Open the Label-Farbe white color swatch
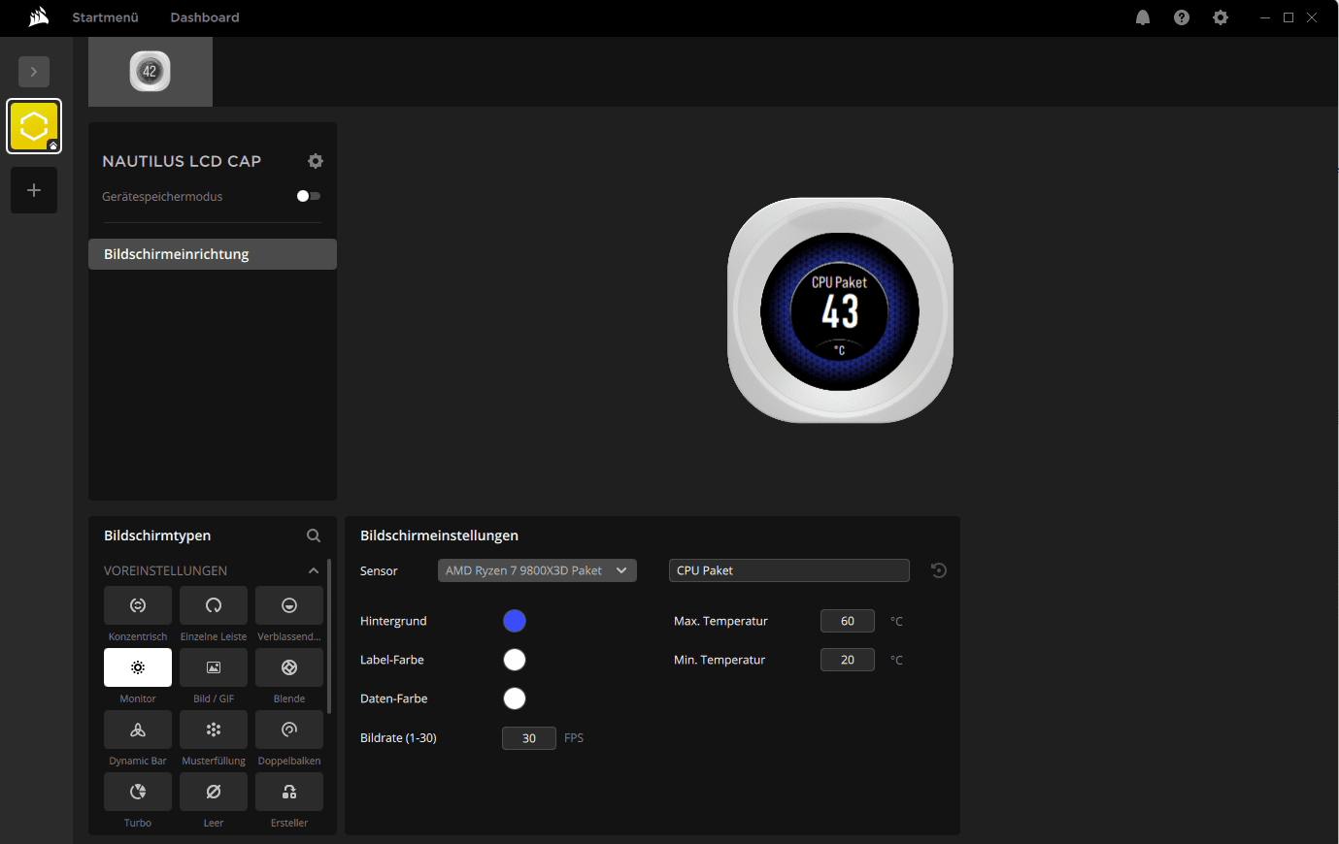The image size is (1339, 844). 515,660
